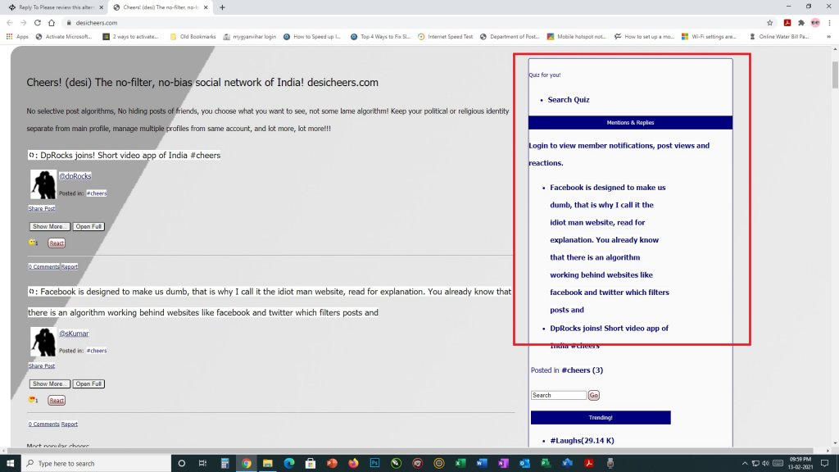Open OneNote from taskbar
The width and height of the screenshot is (839, 472).
click(x=503, y=463)
